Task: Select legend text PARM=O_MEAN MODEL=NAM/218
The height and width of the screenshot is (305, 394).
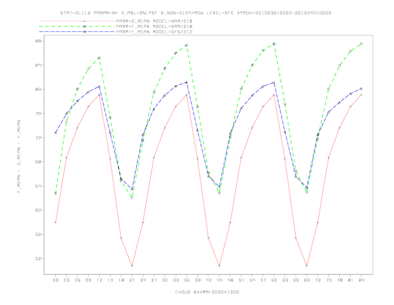Action: [154, 21]
